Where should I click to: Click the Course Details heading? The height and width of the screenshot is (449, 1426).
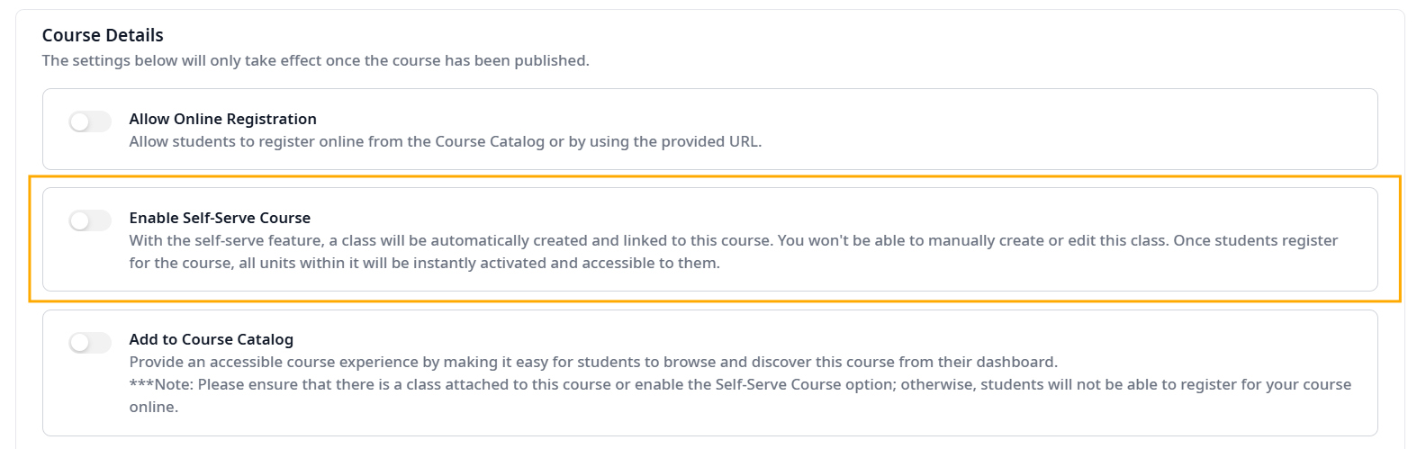coord(103,35)
